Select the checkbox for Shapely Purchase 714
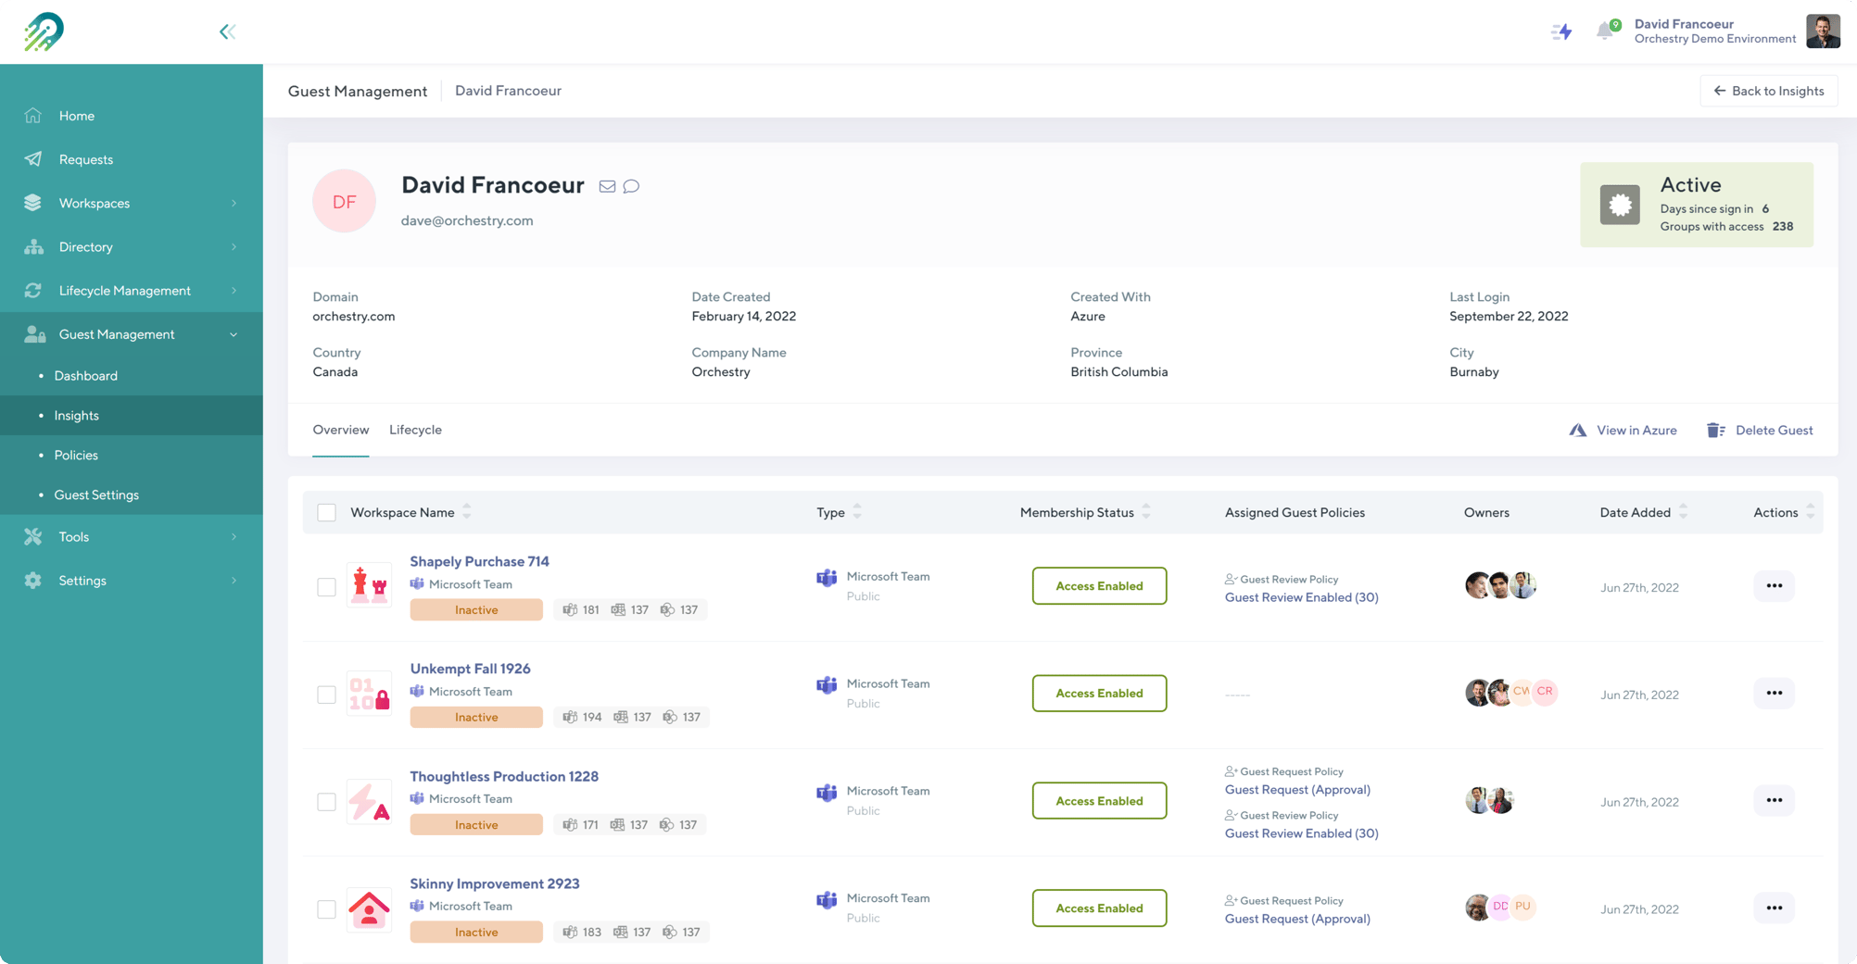The image size is (1857, 964). [326, 586]
